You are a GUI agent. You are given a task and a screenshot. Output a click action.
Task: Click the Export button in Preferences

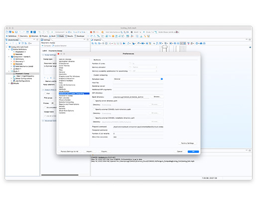pyautogui.click(x=104, y=151)
